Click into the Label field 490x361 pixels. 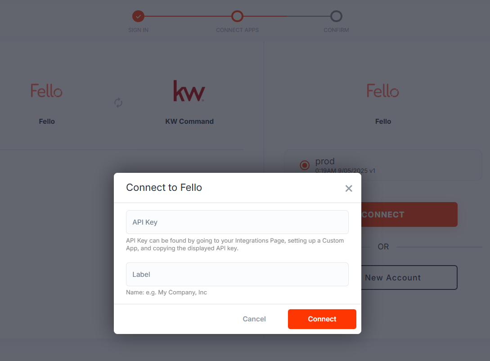tap(237, 274)
